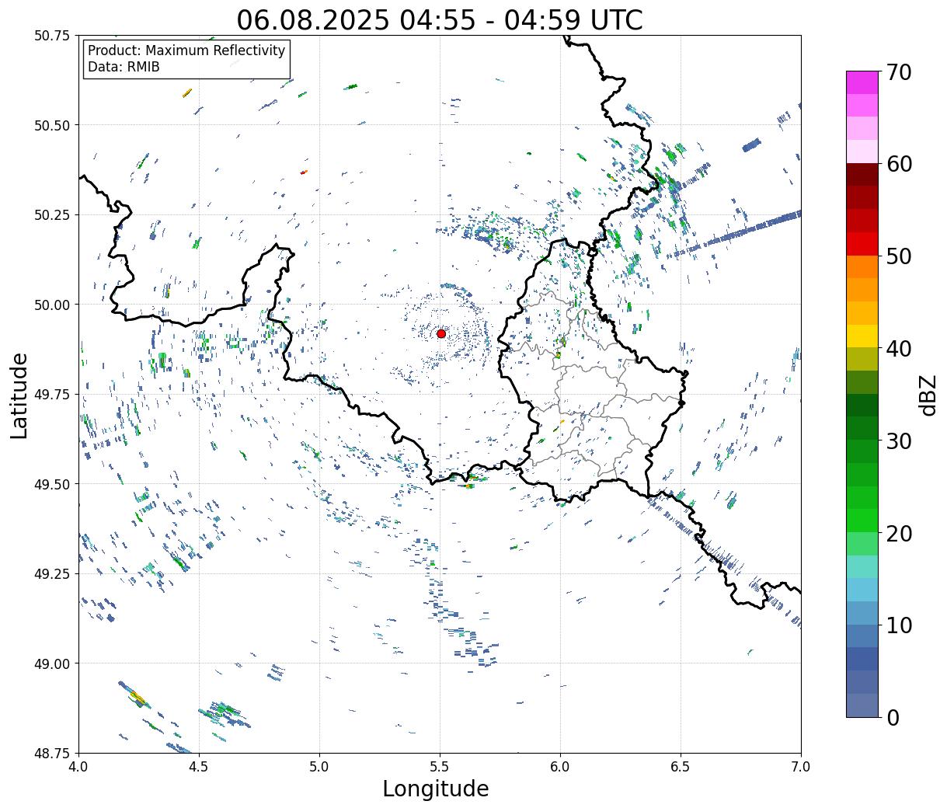Viewport: 947px width, 808px height.
Task: Click the latitude tick label 50.25
Action: coord(52,215)
